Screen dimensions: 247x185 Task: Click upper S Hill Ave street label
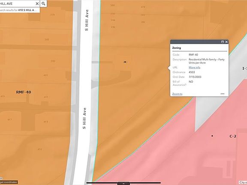click(87, 20)
